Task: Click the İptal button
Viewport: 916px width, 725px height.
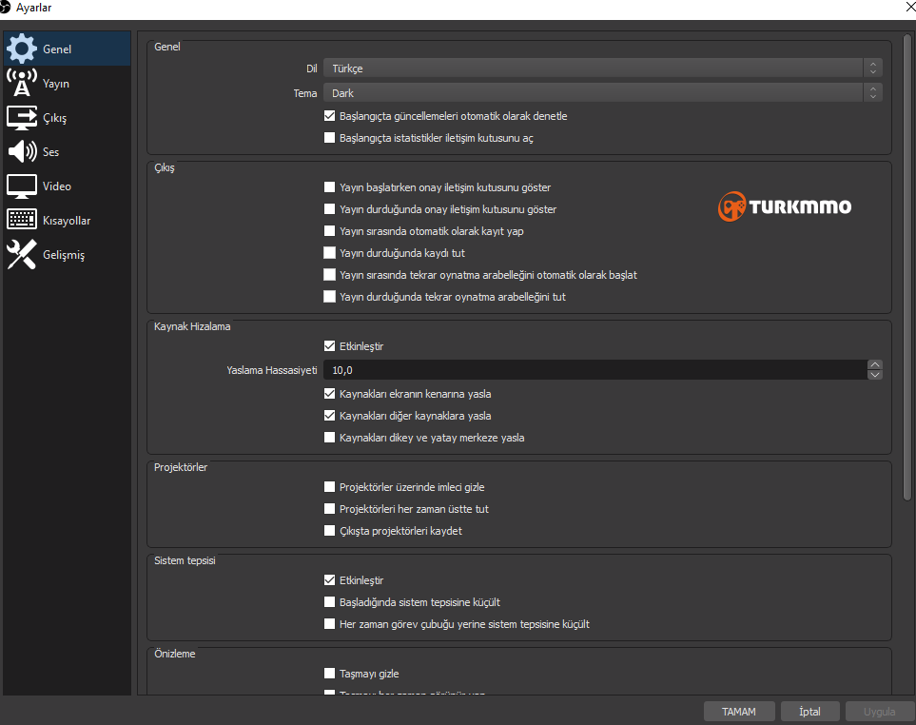Action: [809, 712]
